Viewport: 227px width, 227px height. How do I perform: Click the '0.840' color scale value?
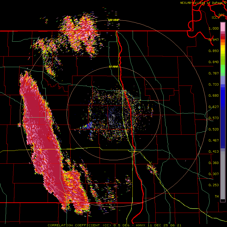[x=214, y=62]
